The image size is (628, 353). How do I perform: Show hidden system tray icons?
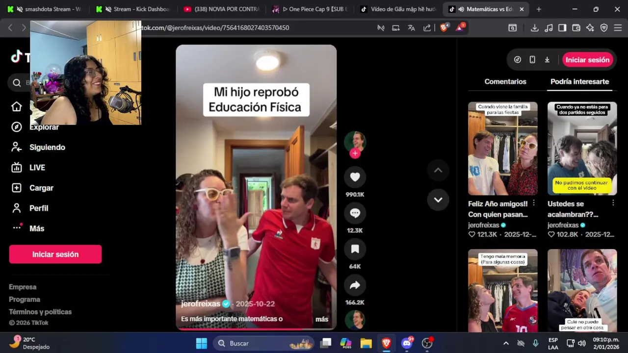pos(506,343)
